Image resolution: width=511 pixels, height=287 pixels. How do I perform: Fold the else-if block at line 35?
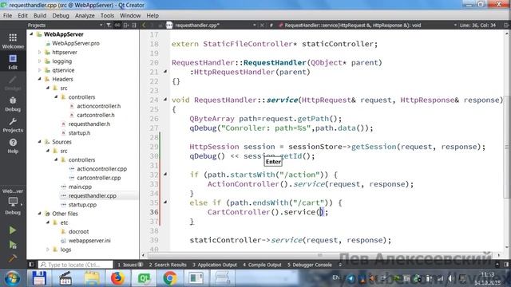[x=165, y=202]
